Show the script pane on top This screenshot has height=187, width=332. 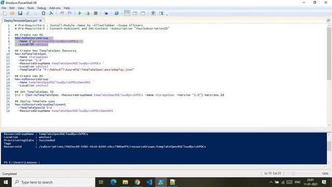127,13
